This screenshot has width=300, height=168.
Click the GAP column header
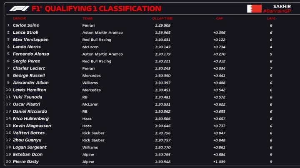219,18
